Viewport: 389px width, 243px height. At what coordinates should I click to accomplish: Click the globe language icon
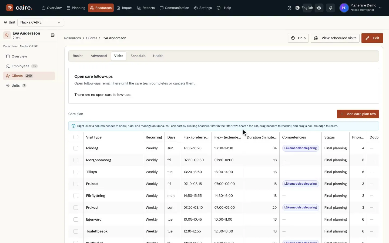click(297, 8)
